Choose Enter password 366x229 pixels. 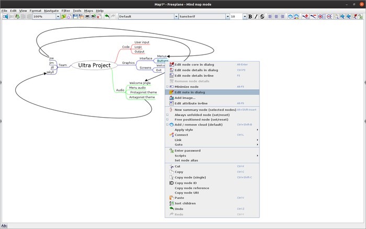tap(212, 151)
